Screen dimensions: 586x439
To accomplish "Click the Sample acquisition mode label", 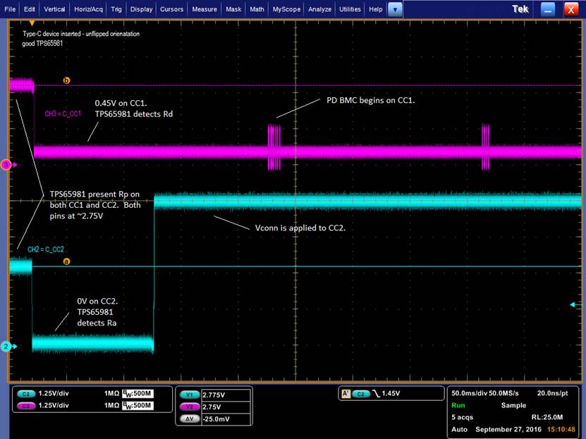I will click(x=513, y=405).
